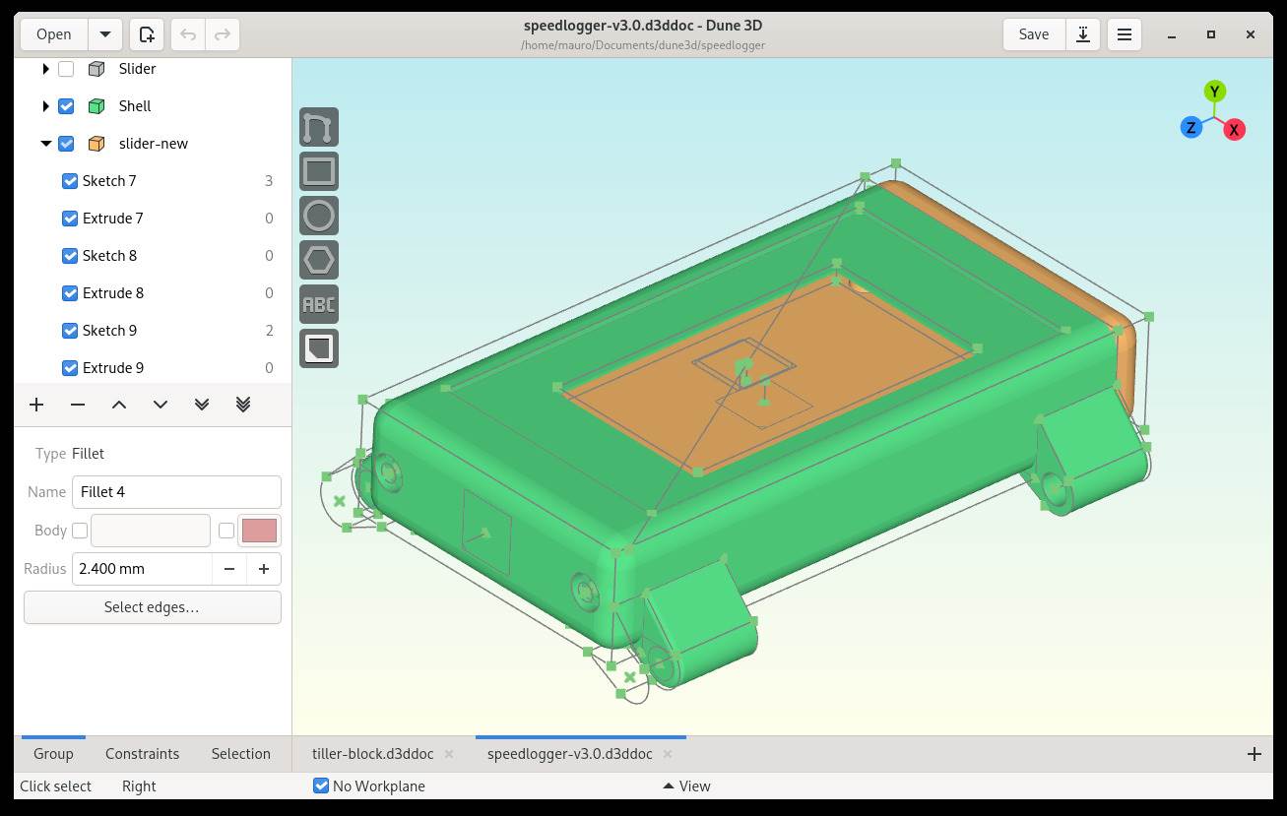
Task: Select the regular polygon hexagon tool
Action: [318, 260]
